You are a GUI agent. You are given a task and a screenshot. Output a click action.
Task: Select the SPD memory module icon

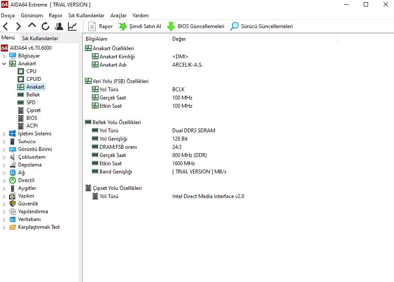[21, 103]
